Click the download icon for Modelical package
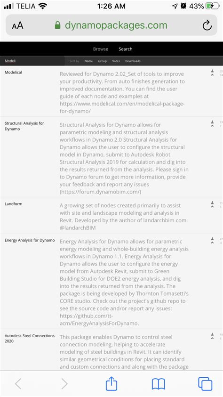 [x=212, y=71]
